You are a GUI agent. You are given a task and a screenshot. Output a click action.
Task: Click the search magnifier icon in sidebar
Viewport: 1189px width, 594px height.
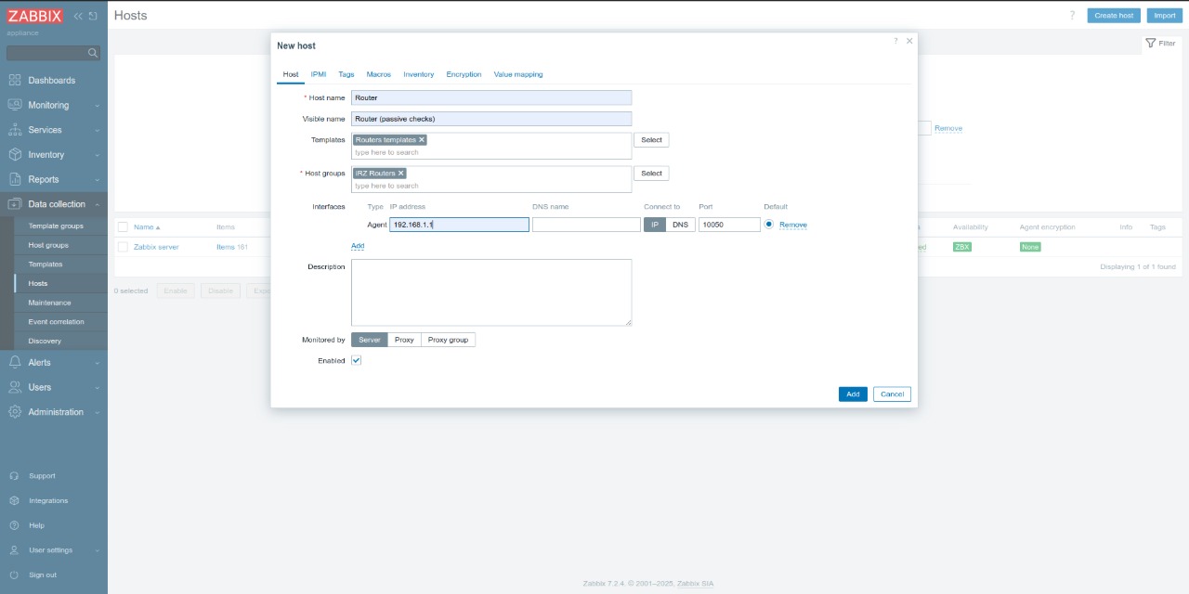92,52
